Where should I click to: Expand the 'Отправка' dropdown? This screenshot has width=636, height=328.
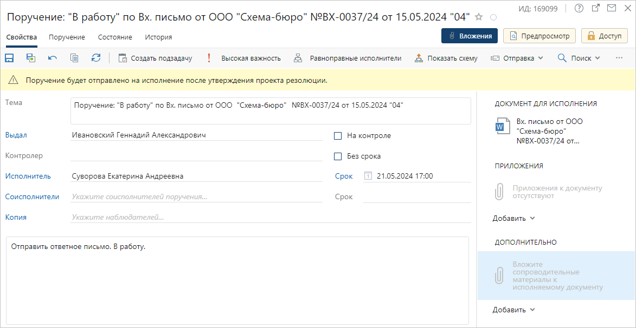pos(517,58)
